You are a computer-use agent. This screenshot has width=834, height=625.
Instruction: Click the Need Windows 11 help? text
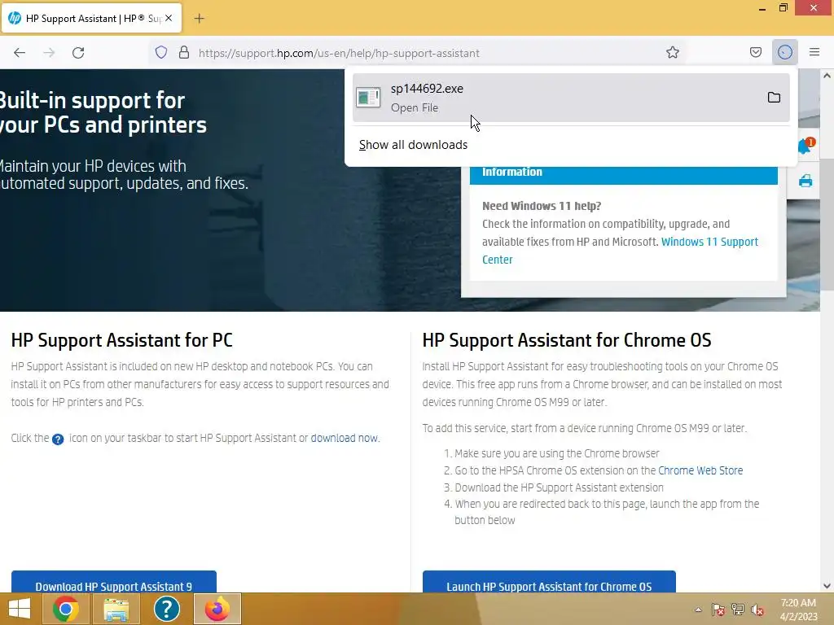coord(542,206)
